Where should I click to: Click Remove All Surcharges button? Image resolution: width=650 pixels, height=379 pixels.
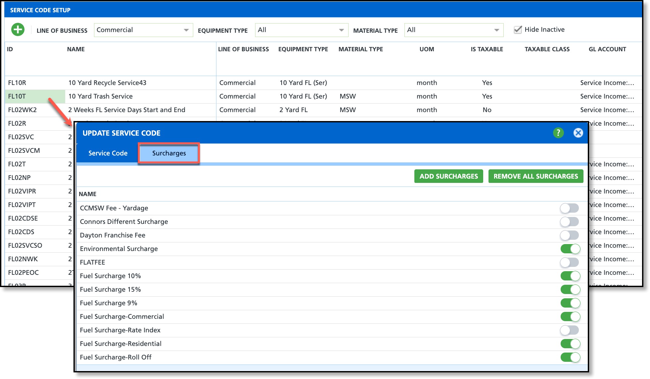click(x=535, y=176)
